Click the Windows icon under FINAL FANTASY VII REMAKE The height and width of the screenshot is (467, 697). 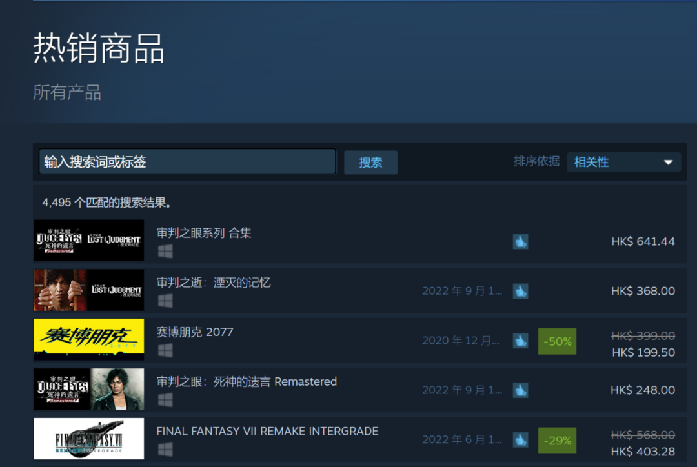(165, 449)
